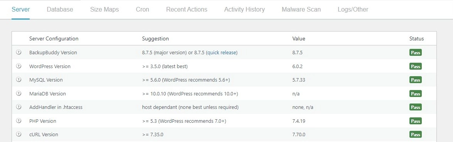
Task: Click help icon beside BackupBuddy Version
Action: 19,52
